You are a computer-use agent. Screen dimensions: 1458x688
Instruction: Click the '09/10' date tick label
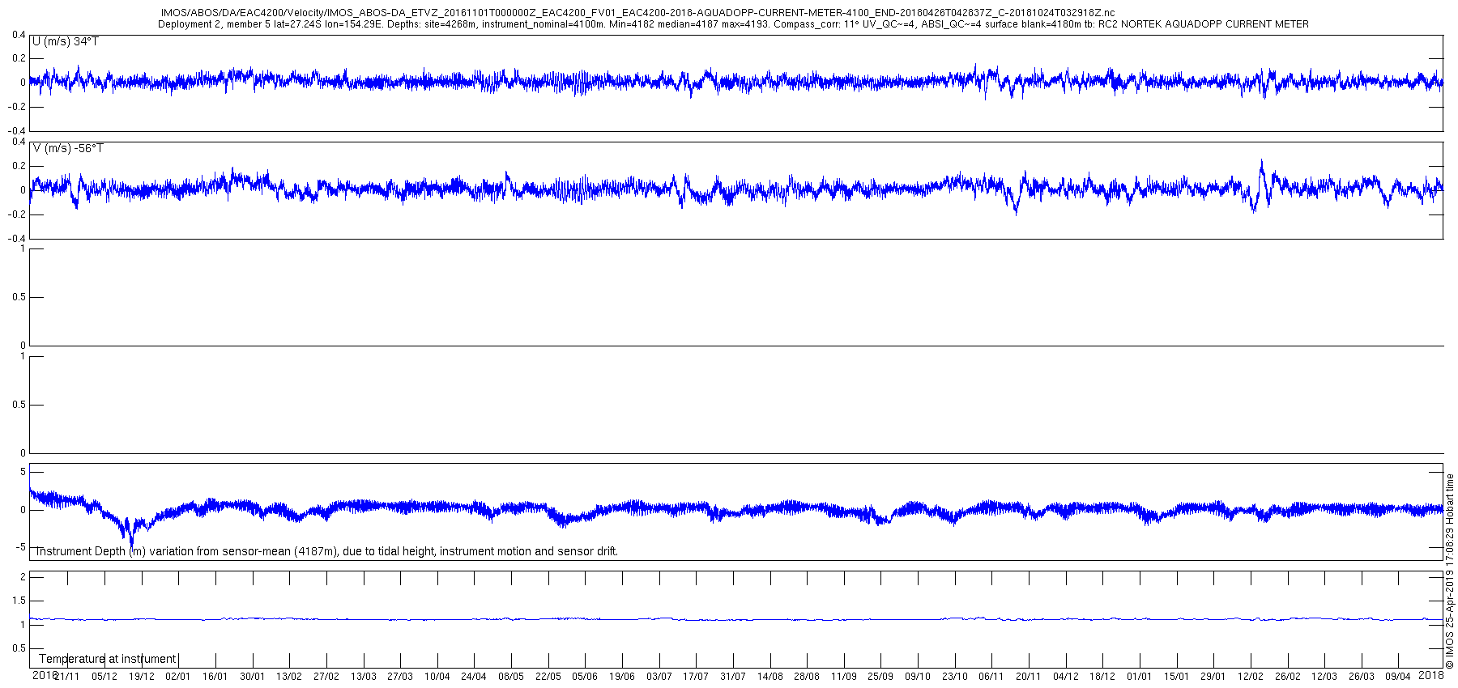[918, 677]
